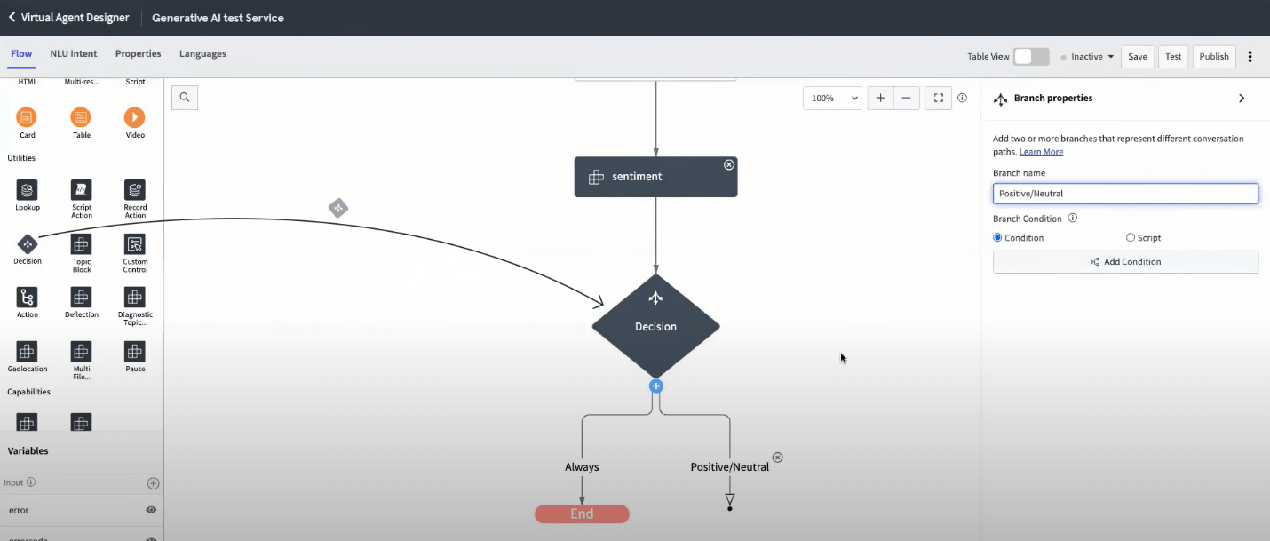Image resolution: width=1270 pixels, height=541 pixels.
Task: Click the Test button
Action: (1173, 56)
